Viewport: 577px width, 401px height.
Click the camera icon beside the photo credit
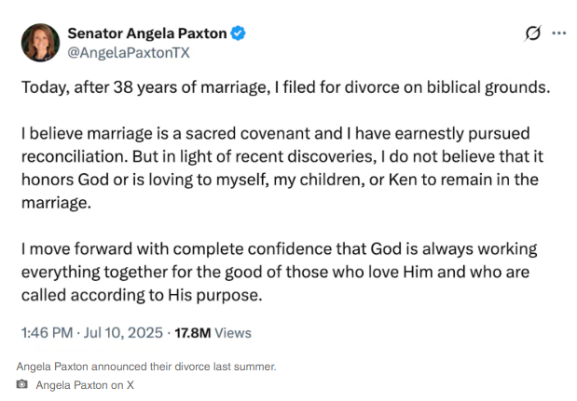22,384
